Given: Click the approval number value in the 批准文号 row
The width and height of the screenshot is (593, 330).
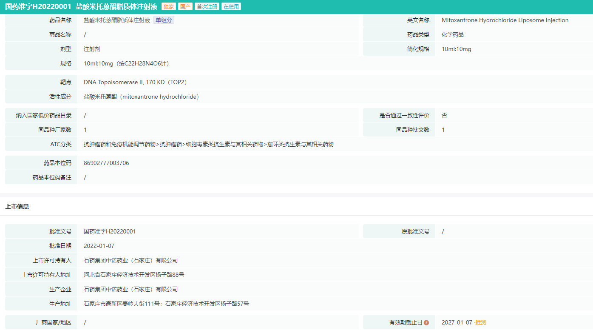Looking at the screenshot, I should tap(110, 231).
